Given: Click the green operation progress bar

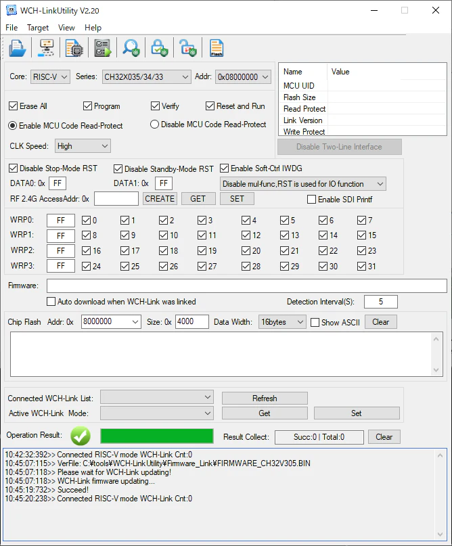Looking at the screenshot, I should coord(157,436).
